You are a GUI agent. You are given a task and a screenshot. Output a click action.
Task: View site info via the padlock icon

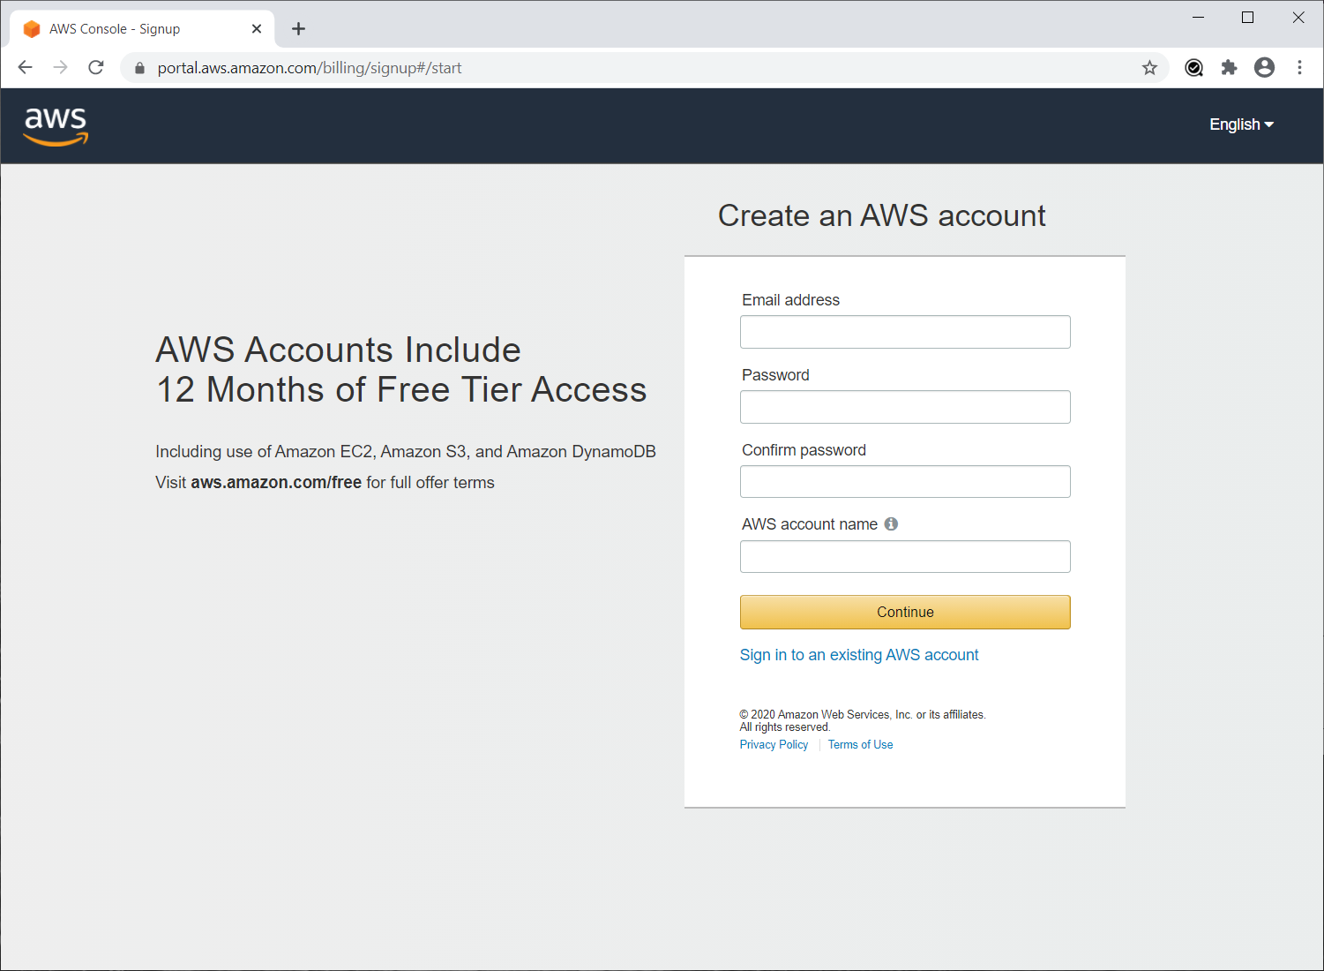pos(139,68)
